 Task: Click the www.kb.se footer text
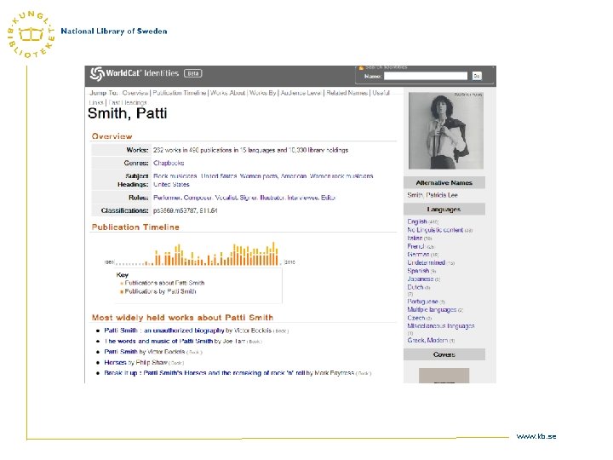(x=536, y=436)
